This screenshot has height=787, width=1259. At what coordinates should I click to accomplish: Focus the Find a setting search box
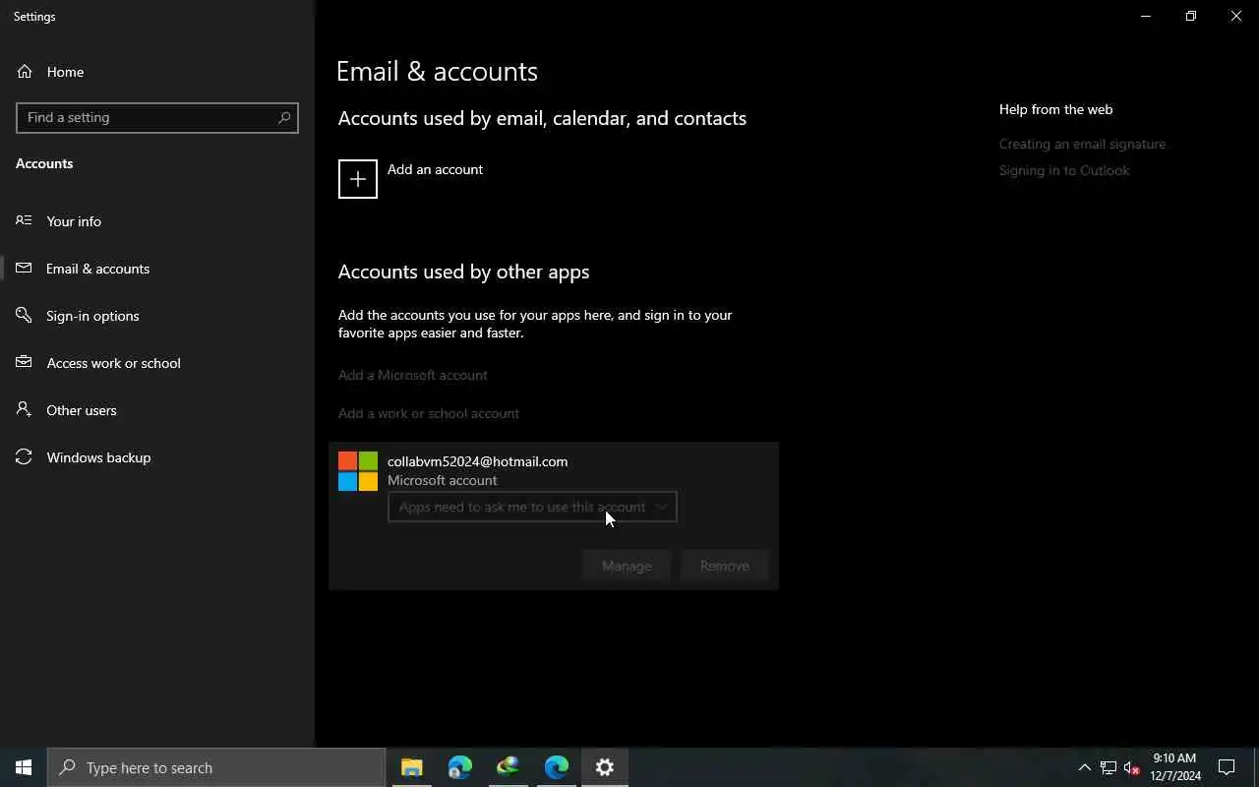(x=157, y=117)
